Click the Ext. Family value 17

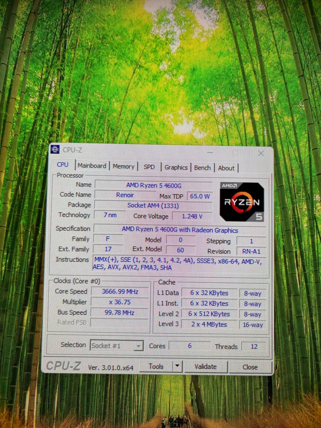pos(108,249)
